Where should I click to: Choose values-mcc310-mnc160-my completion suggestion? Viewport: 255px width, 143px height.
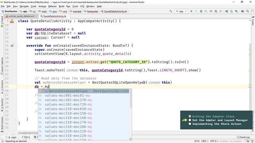tap(84, 118)
